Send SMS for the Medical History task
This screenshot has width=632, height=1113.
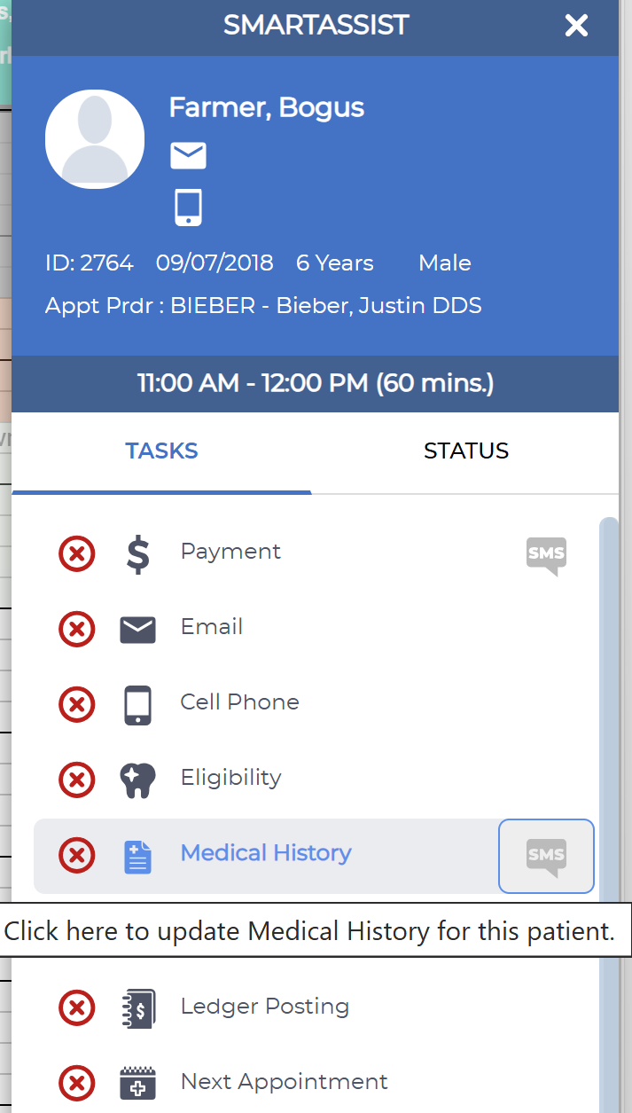pyautogui.click(x=546, y=855)
